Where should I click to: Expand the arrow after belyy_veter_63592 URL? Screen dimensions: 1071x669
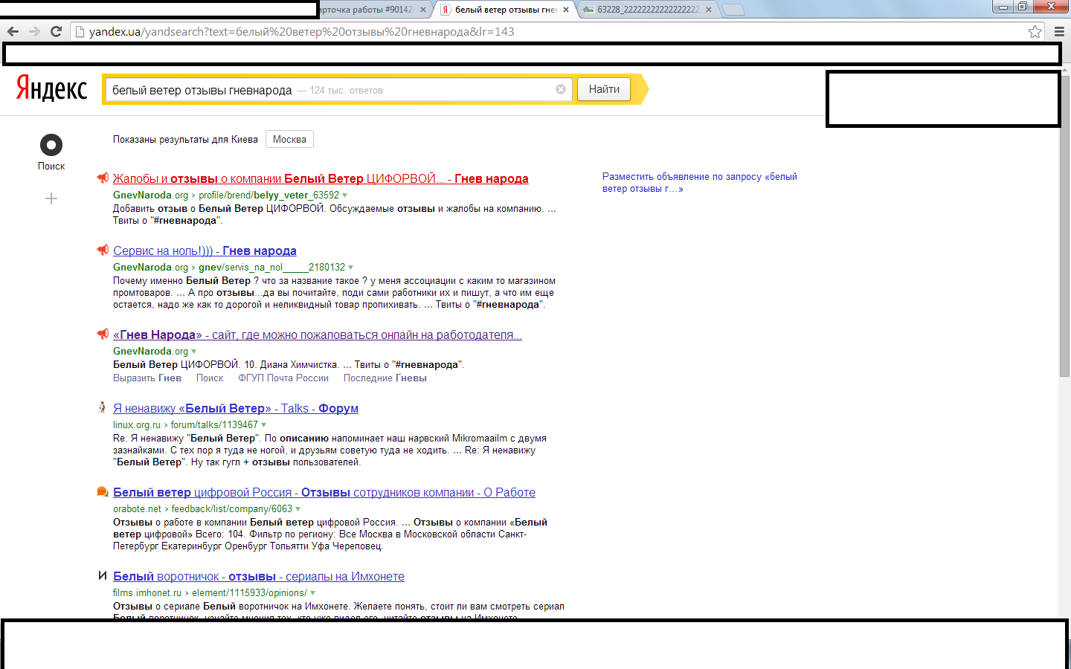[x=344, y=195]
